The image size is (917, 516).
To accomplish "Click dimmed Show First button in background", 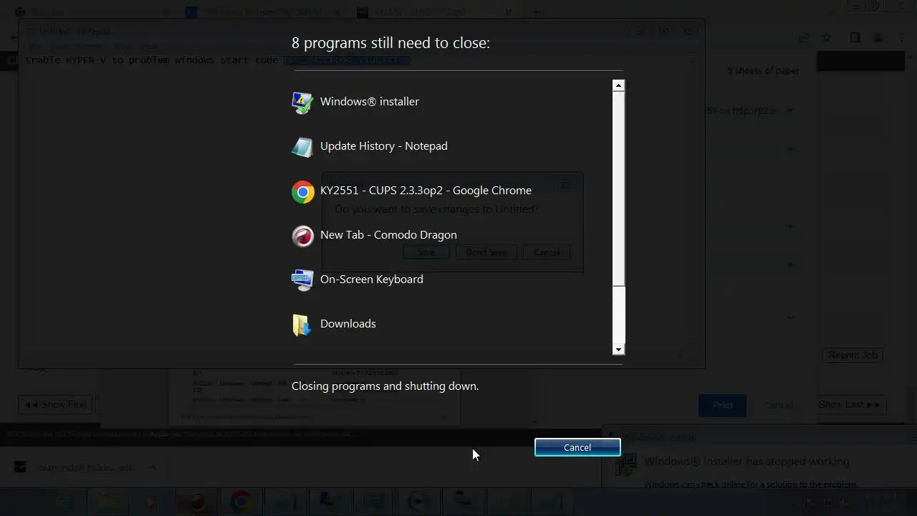I will pyautogui.click(x=55, y=404).
